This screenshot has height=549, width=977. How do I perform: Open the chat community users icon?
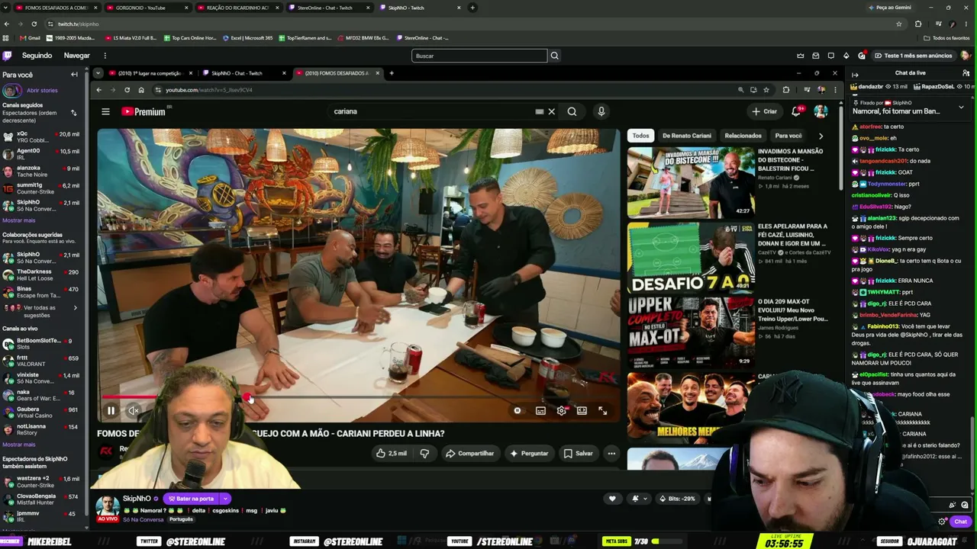tap(966, 73)
